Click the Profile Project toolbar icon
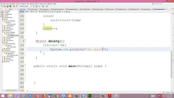The height and width of the screenshot is (98, 174). [x=47, y=6]
